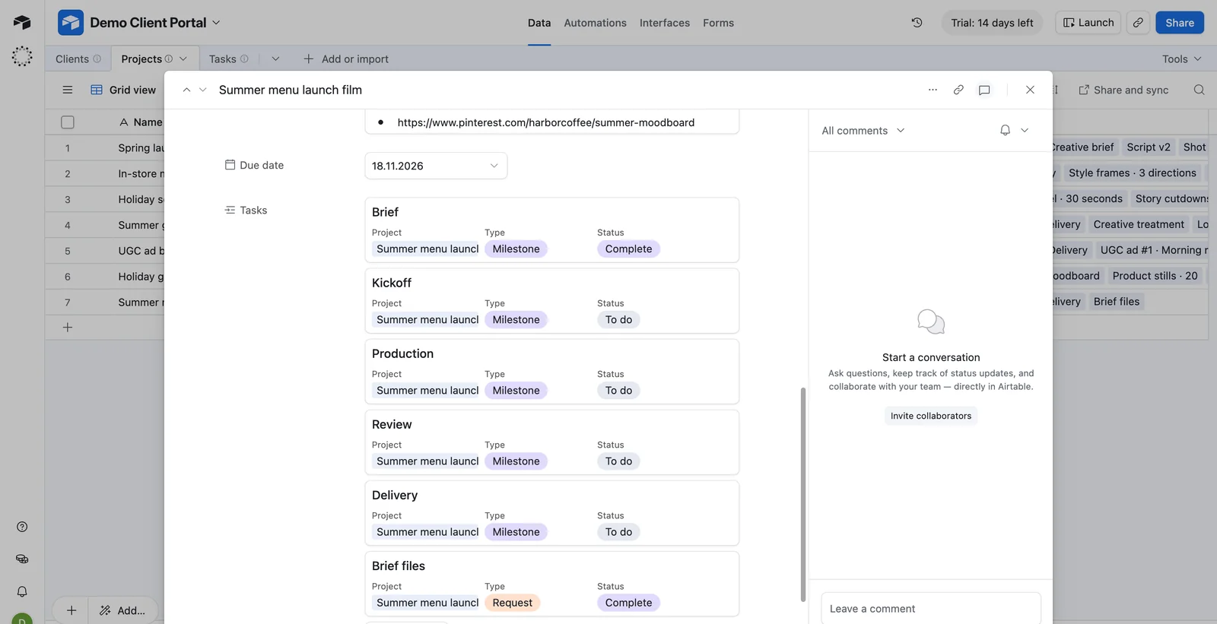Open the Airtable home icon
This screenshot has height=624, width=1217.
pyautogui.click(x=22, y=22)
